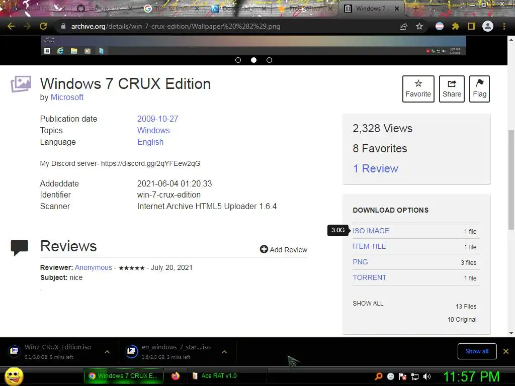Click the '10 Original' text

(462, 319)
